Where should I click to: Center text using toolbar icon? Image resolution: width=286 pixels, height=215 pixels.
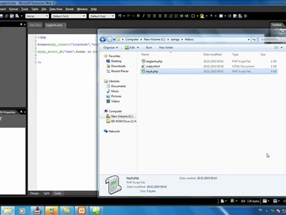pos(160,16)
